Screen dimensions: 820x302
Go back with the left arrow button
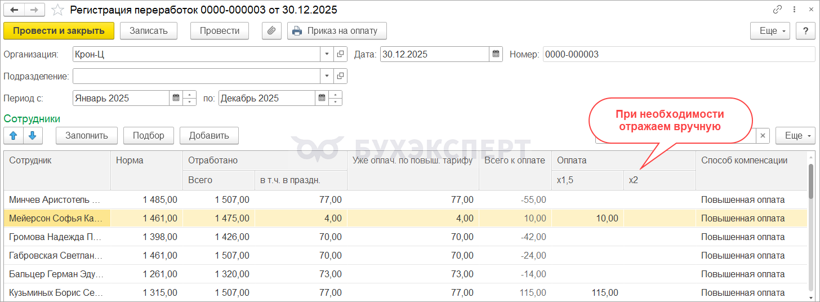pyautogui.click(x=15, y=10)
